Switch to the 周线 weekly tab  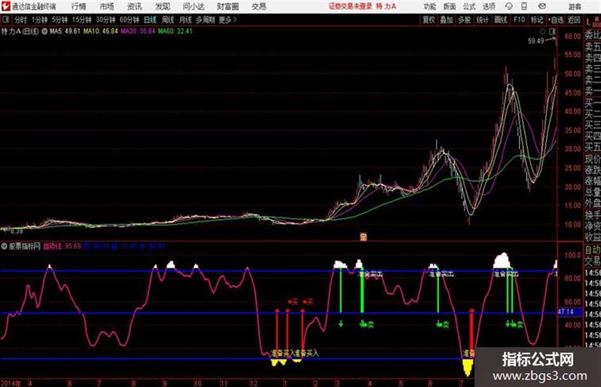(168, 20)
